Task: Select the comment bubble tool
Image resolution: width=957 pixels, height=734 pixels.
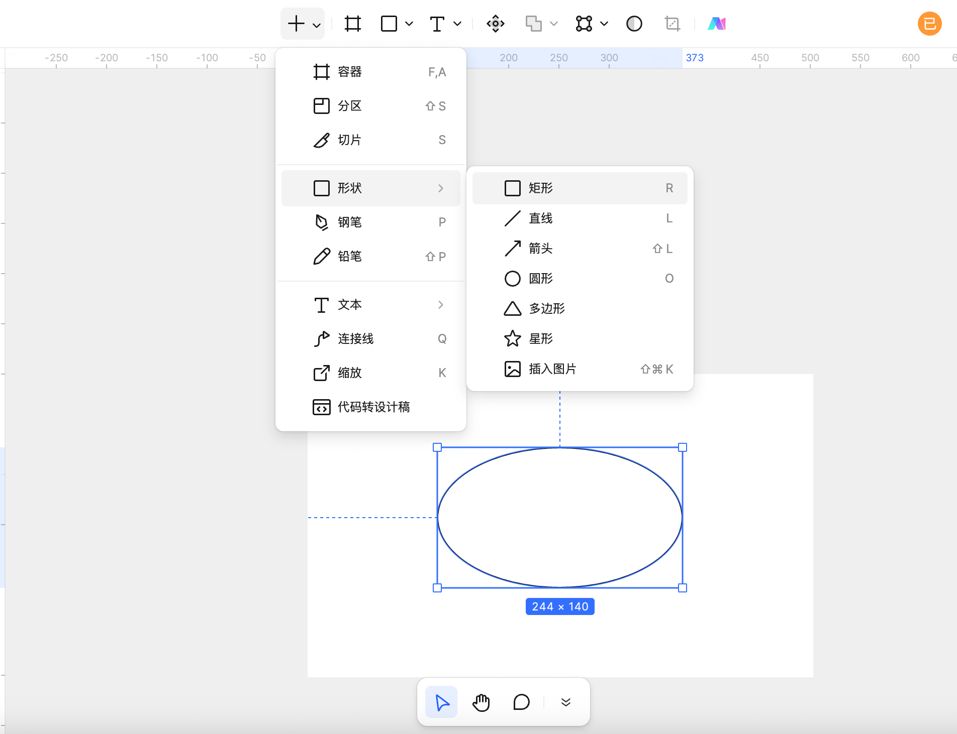Action: click(521, 702)
